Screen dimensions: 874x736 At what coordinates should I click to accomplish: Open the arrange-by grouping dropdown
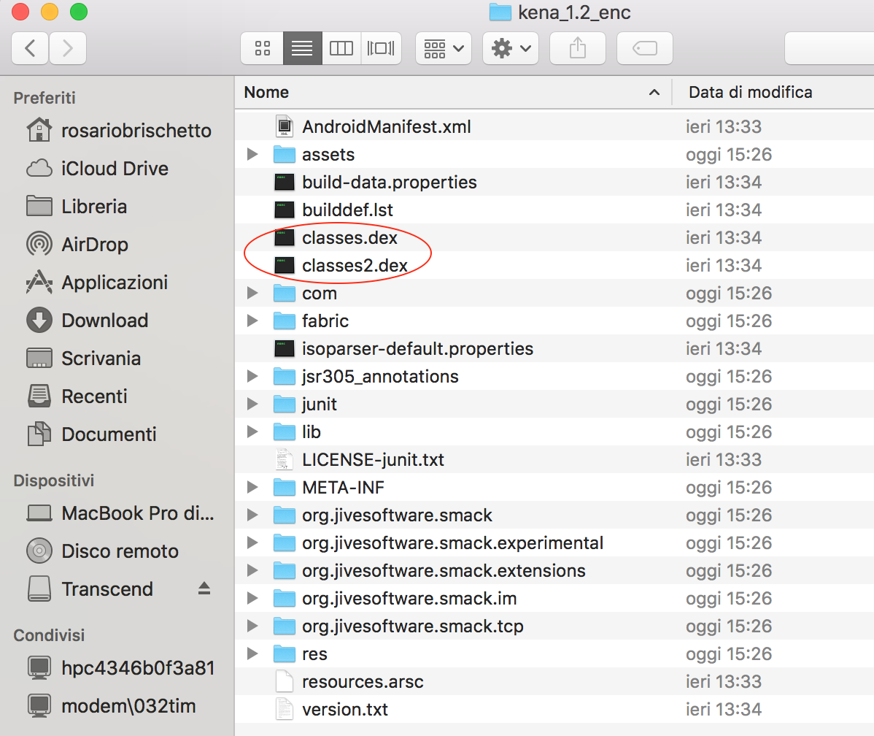(443, 48)
